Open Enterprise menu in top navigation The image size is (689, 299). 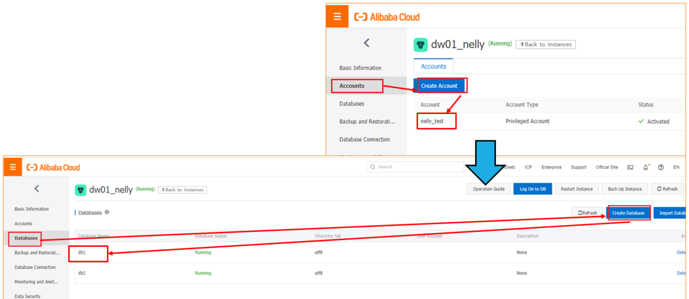tap(551, 167)
